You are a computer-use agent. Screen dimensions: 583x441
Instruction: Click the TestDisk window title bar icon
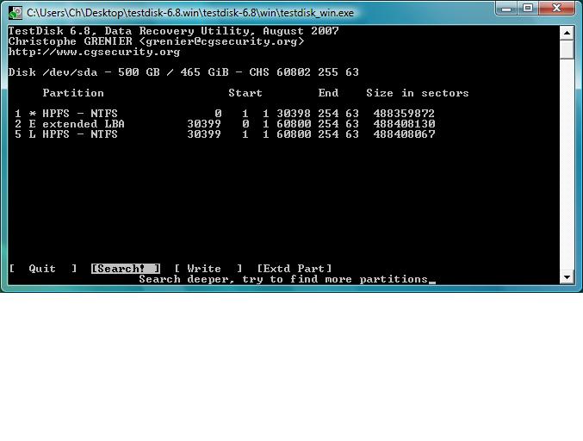(x=16, y=13)
